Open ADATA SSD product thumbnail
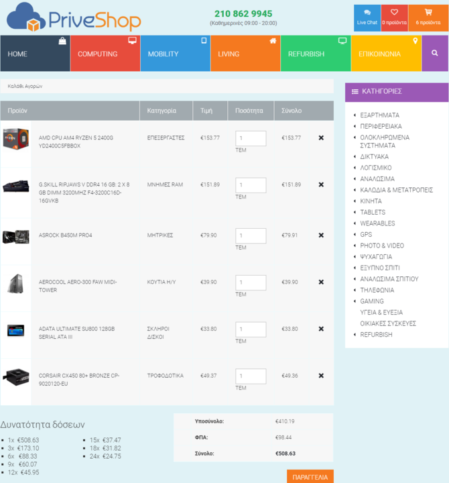This screenshot has width=449, height=483. [16, 331]
